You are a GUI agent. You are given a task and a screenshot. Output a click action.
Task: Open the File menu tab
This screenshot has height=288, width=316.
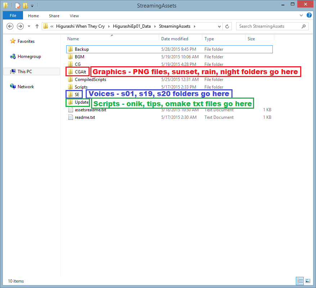point(13,16)
